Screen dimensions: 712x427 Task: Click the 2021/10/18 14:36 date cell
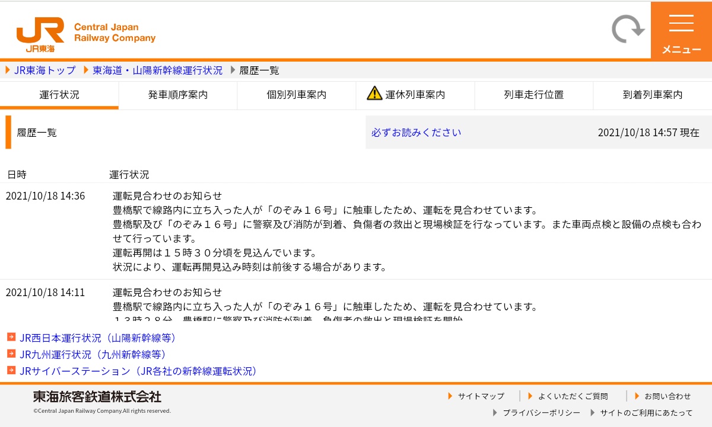tap(45, 196)
